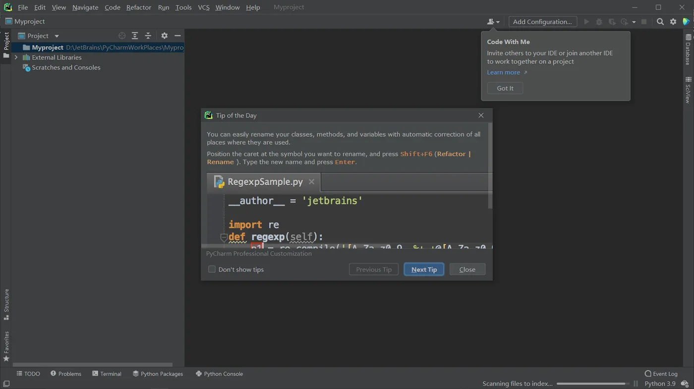Open the Code With Me dropdown arrow
The width and height of the screenshot is (694, 389).
coord(498,22)
